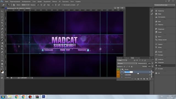Image resolution: width=176 pixels, height=99 pixels.
Task: Toggle lock transparent pixels in Layers panel
Action: (124, 67)
